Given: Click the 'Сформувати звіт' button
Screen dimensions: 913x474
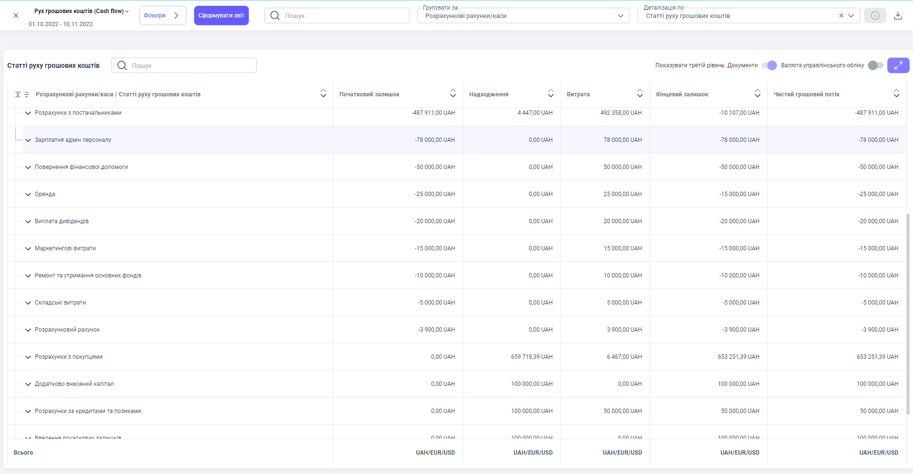Looking at the screenshot, I should pos(221,15).
